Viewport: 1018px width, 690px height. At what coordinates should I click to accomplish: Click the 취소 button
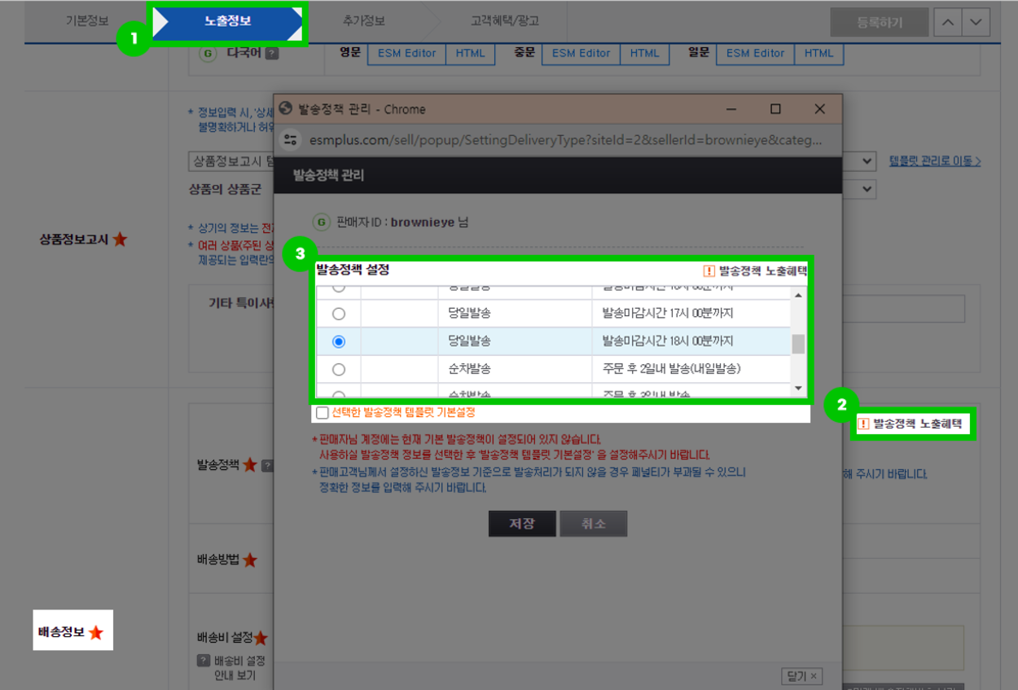pyautogui.click(x=594, y=524)
